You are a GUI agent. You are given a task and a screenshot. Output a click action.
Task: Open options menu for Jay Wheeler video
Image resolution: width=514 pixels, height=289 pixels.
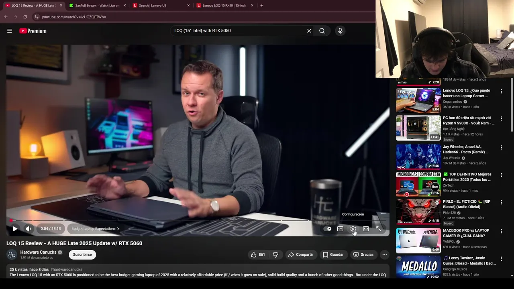point(501,148)
